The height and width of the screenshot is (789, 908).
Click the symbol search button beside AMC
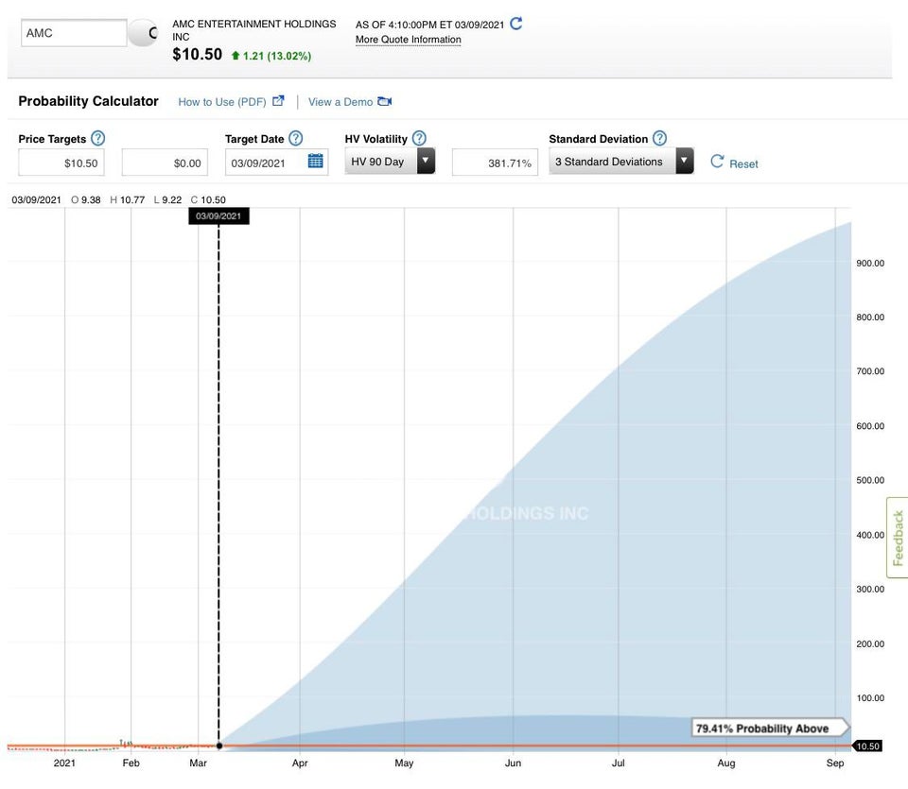[145, 33]
